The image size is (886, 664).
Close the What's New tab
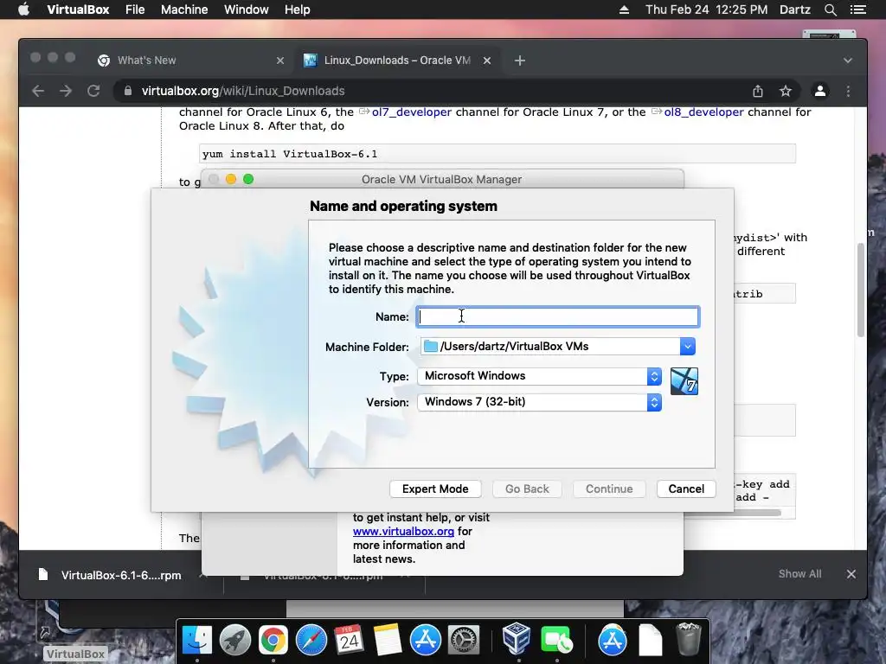tap(280, 61)
